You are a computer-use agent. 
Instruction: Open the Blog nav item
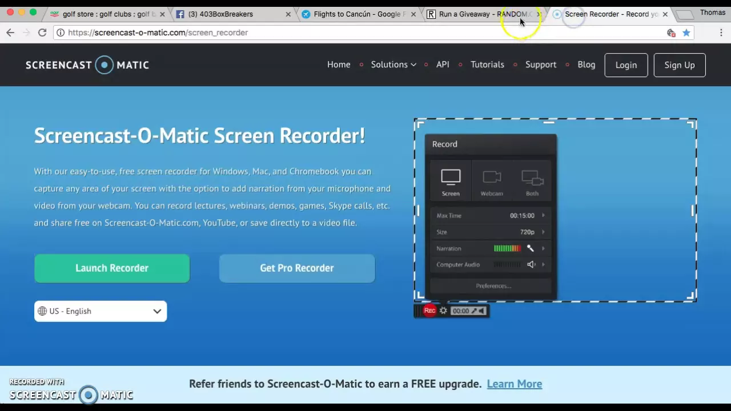587,65
